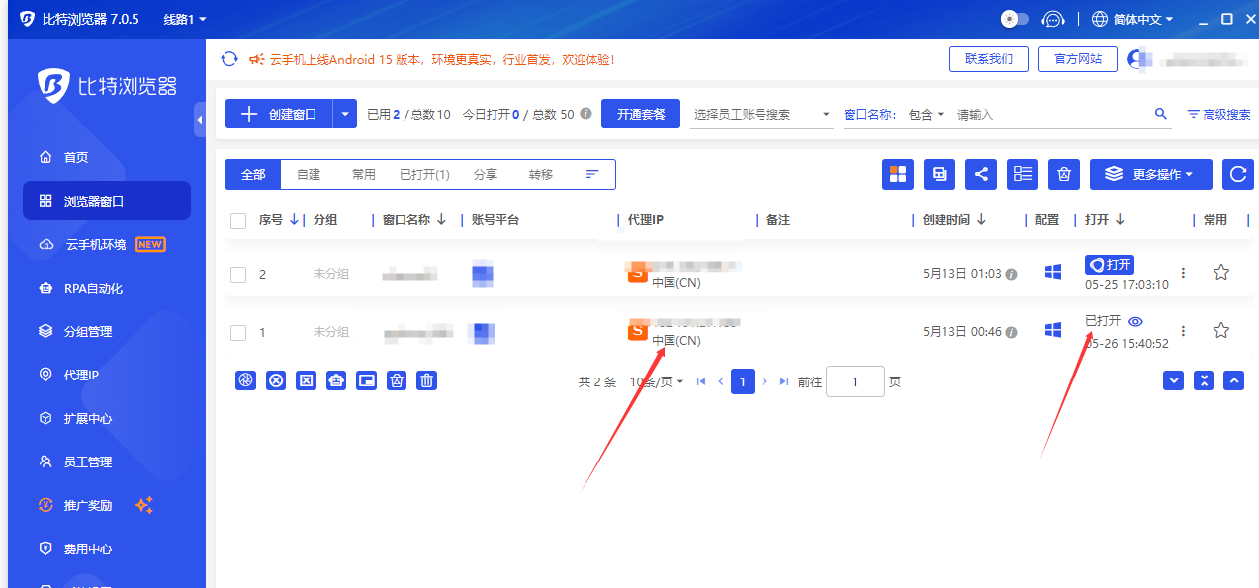1259x588 pixels.
Task: Switch to the 已打开(1) tab
Action: tap(424, 174)
